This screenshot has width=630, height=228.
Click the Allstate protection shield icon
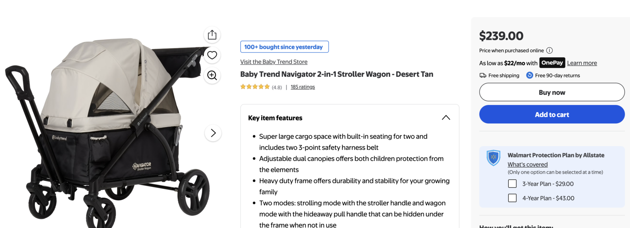click(x=493, y=158)
